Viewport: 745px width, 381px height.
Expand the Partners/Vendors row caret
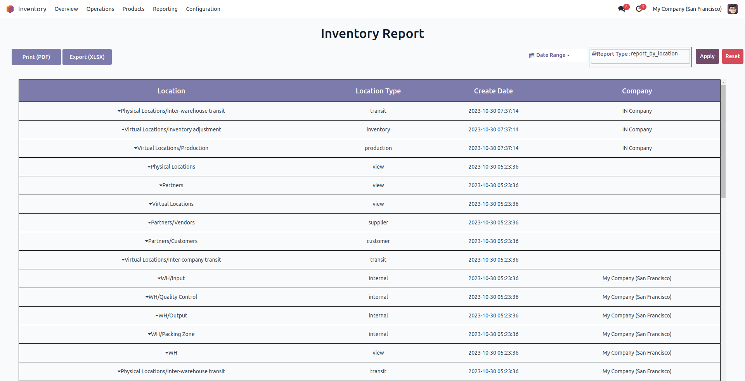149,222
